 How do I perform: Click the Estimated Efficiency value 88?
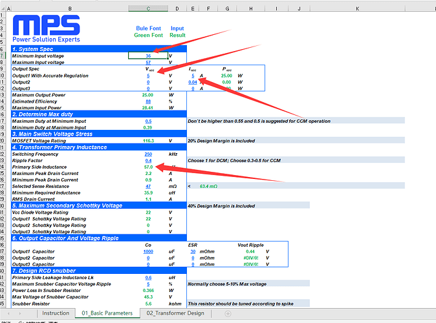tap(148, 101)
